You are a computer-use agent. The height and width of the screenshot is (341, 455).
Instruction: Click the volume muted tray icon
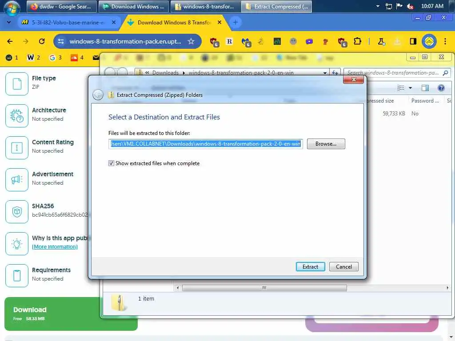point(410,6)
